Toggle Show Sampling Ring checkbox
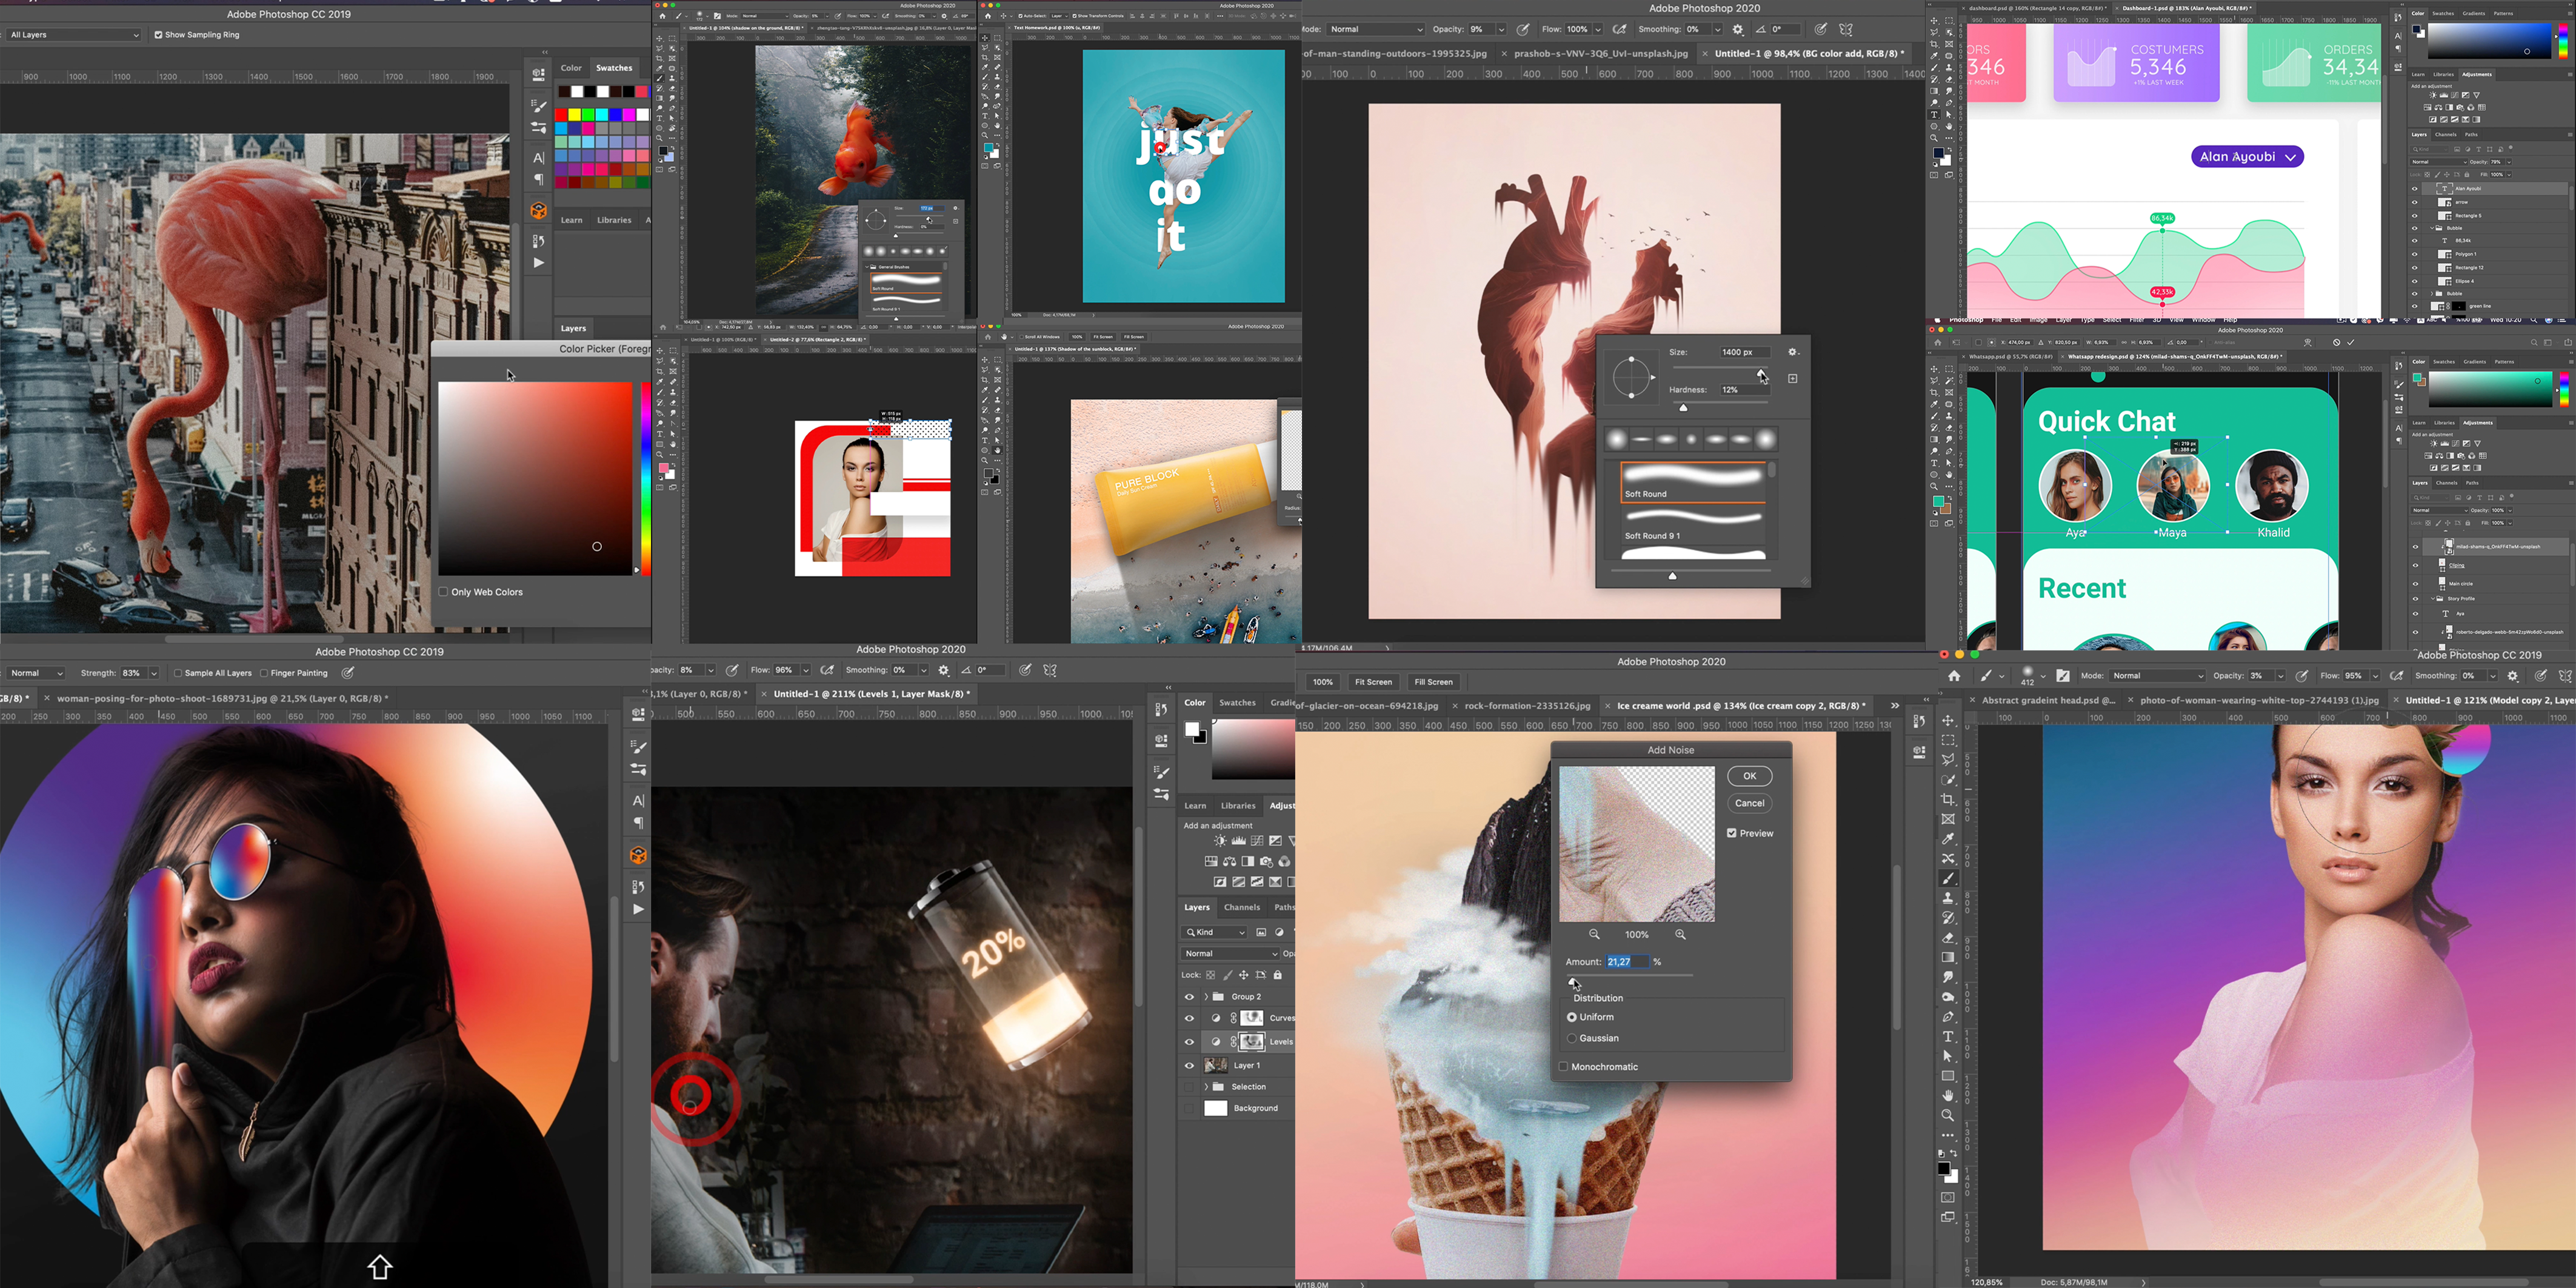This screenshot has height=1288, width=2576. coord(158,35)
